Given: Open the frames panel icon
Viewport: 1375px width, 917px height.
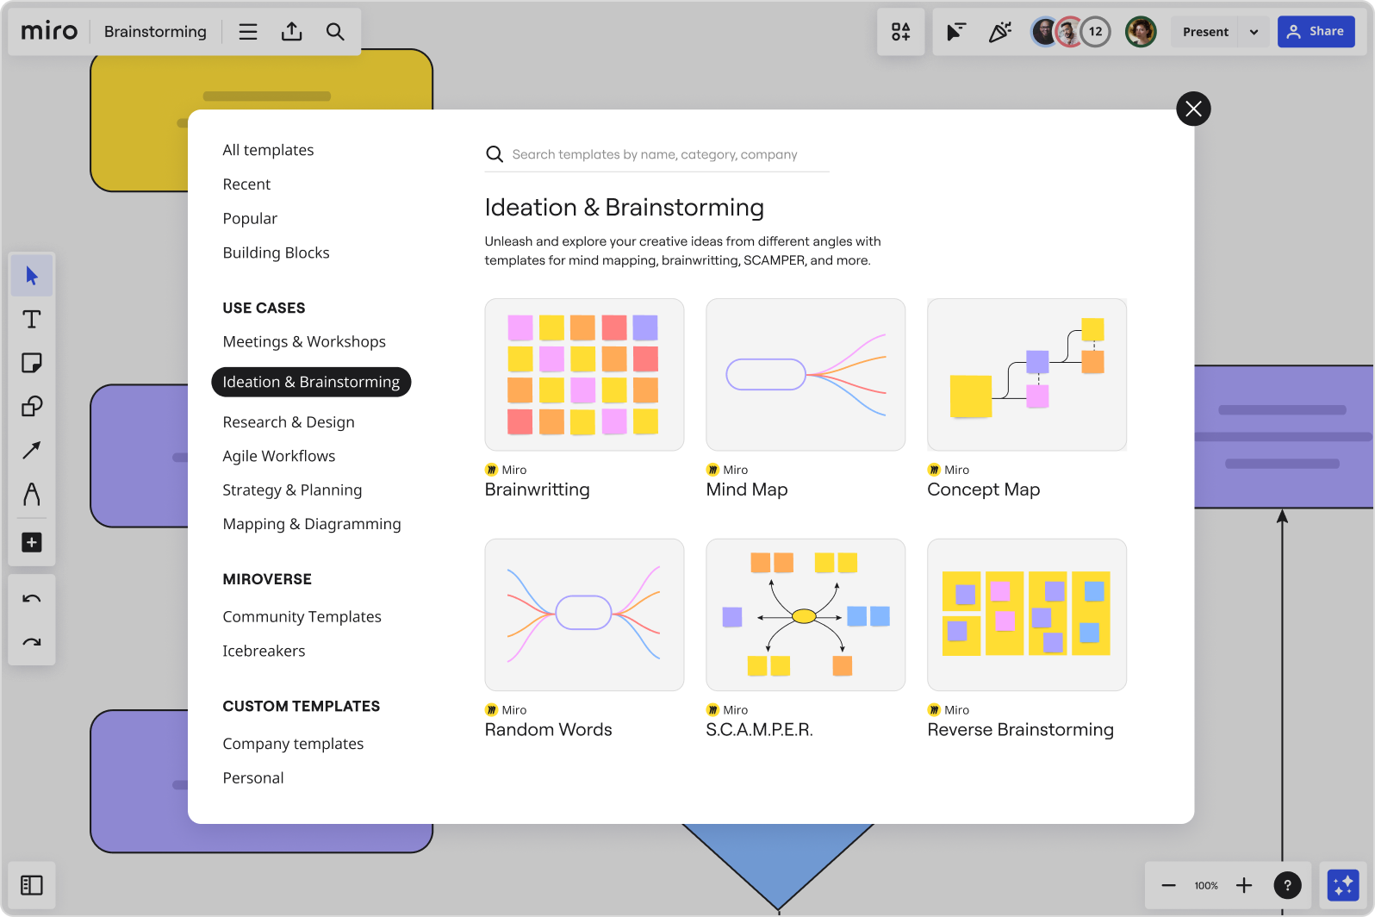Looking at the screenshot, I should [x=32, y=885].
